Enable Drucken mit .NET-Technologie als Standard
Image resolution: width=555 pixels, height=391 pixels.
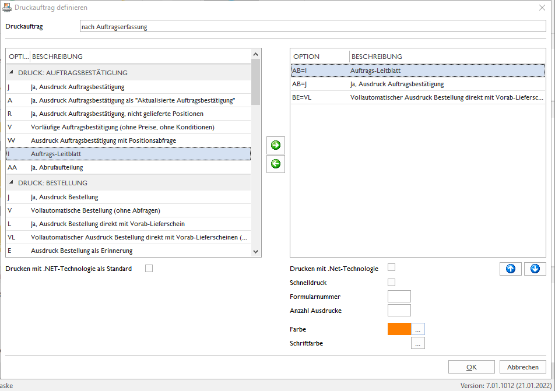tap(149, 269)
